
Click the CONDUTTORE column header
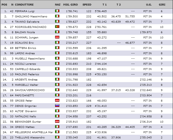coord(24,4)
